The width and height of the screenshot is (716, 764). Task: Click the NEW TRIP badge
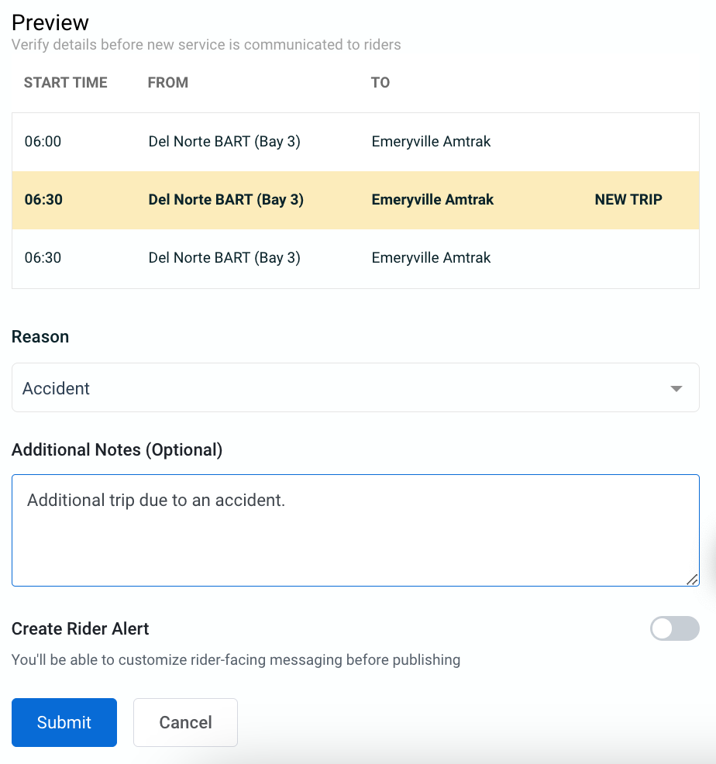(x=628, y=199)
